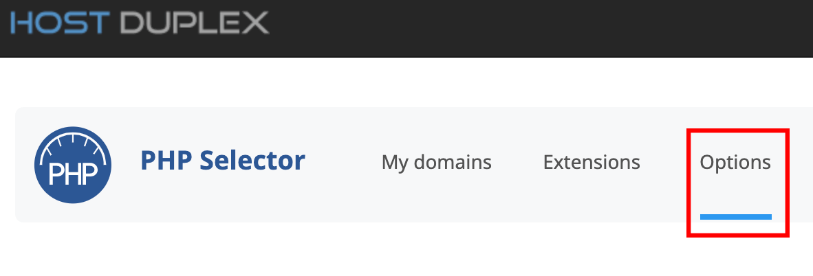Click the blue underline beneath Options
Image resolution: width=813 pixels, height=276 pixels.
[736, 216]
